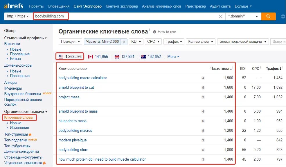Open Внутренние бэклинки in sidebar
Screen dimensions: 286x167
[22, 94]
